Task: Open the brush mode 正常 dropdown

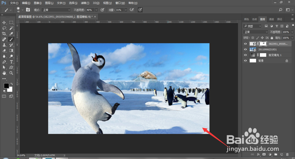Action: point(56,10)
